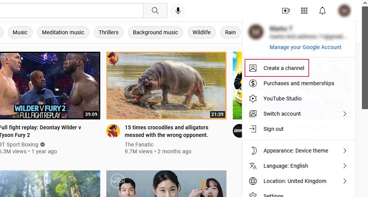Click The Fanatic channel avatar
The width and height of the screenshot is (368, 197).
click(x=113, y=131)
